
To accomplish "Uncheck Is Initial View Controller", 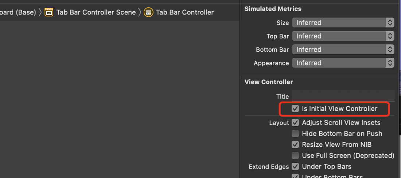I will 295,109.
